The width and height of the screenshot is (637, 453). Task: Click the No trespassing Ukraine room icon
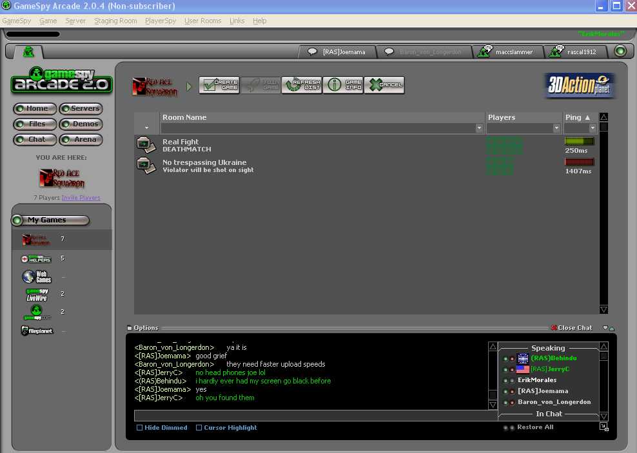pos(146,166)
